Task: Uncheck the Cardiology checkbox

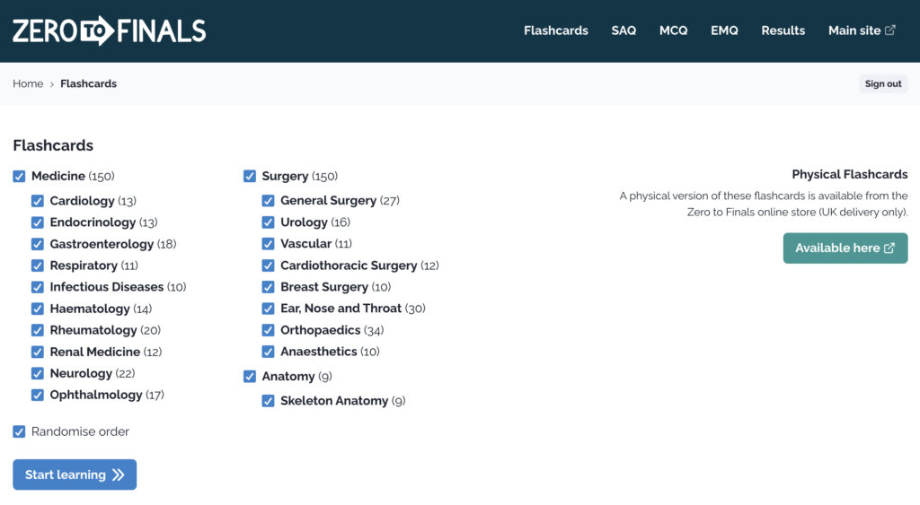Action: point(38,201)
